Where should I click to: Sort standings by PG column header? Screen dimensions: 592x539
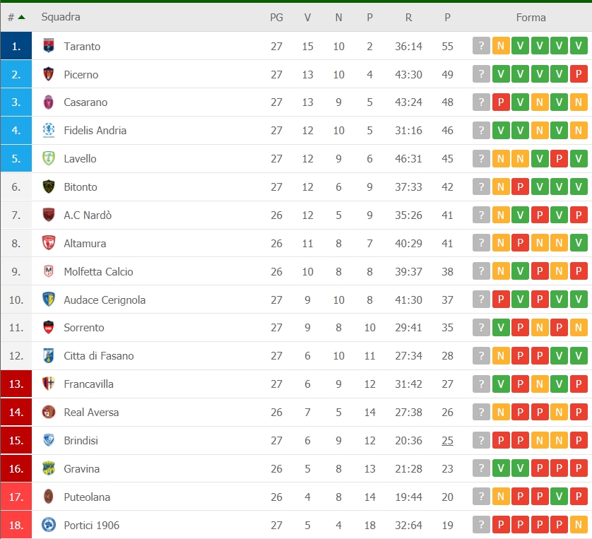(x=276, y=18)
